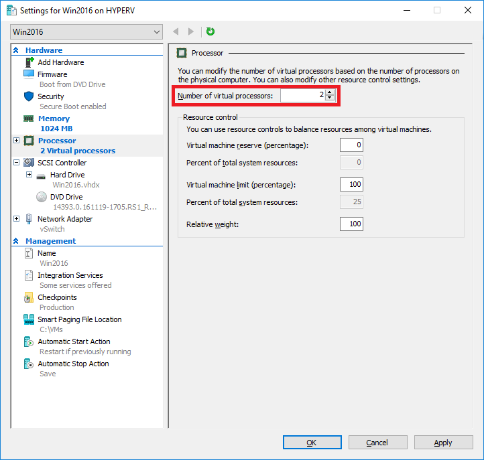Viewport: 484px width, 460px height.
Task: Expand the Network Adapter tree node
Action: [x=16, y=218]
